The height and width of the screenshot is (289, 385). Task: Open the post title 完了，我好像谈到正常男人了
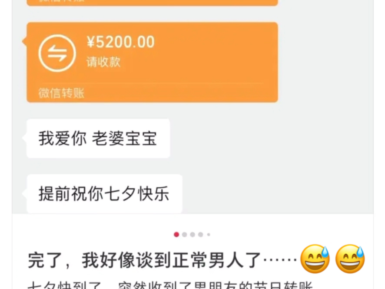point(144,260)
